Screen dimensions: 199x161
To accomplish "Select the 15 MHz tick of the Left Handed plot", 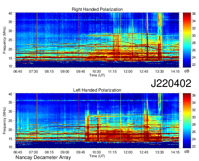I will 10,139.
